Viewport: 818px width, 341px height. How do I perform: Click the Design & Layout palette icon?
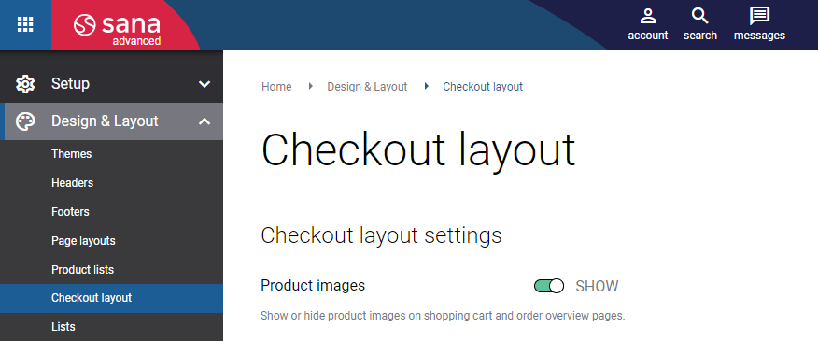coord(25,121)
